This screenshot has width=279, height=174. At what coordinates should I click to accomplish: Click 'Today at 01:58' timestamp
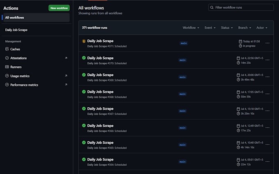pos(251,41)
